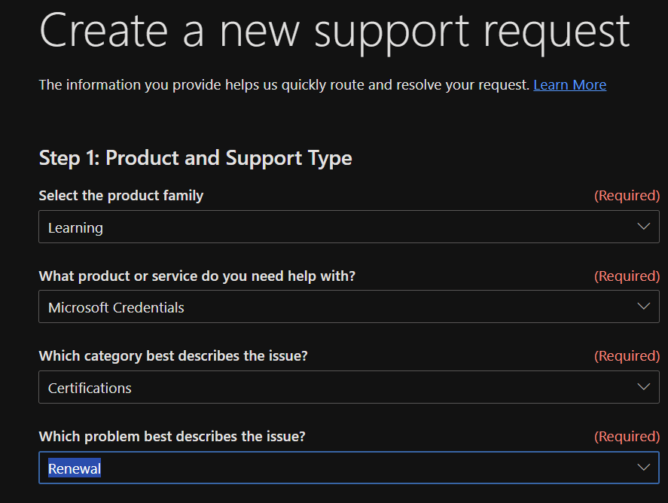Image resolution: width=668 pixels, height=503 pixels.
Task: Click the highlighted 'Renewal' text
Action: (75, 468)
